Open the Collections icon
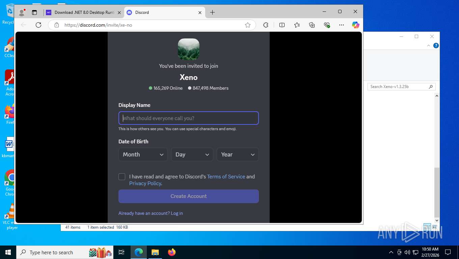 tap(312, 25)
